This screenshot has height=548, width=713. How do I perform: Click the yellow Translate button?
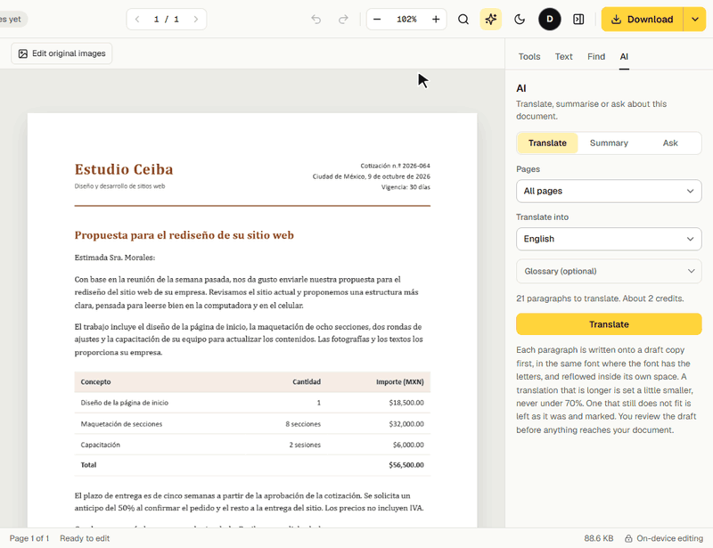(x=609, y=324)
